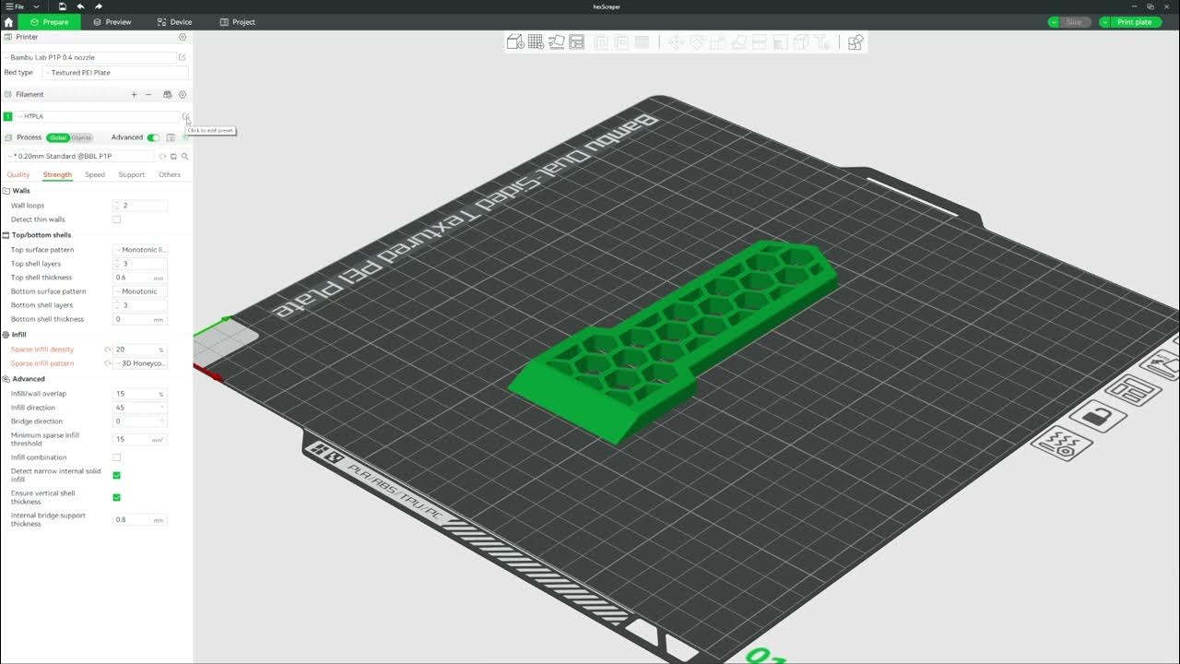
Task: Open the printer preset dropdown
Action: [89, 57]
